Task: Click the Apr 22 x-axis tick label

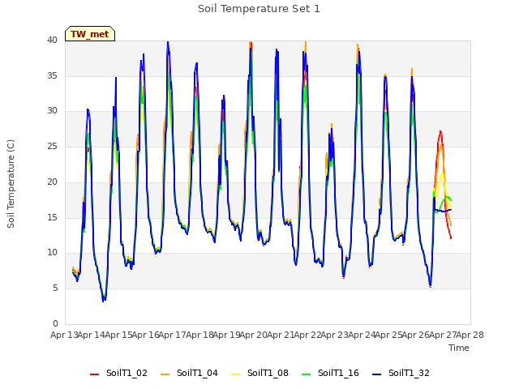Action: (x=308, y=335)
